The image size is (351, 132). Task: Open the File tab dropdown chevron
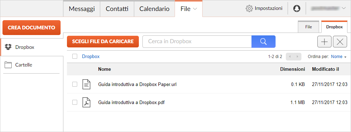pyautogui.click(x=195, y=9)
